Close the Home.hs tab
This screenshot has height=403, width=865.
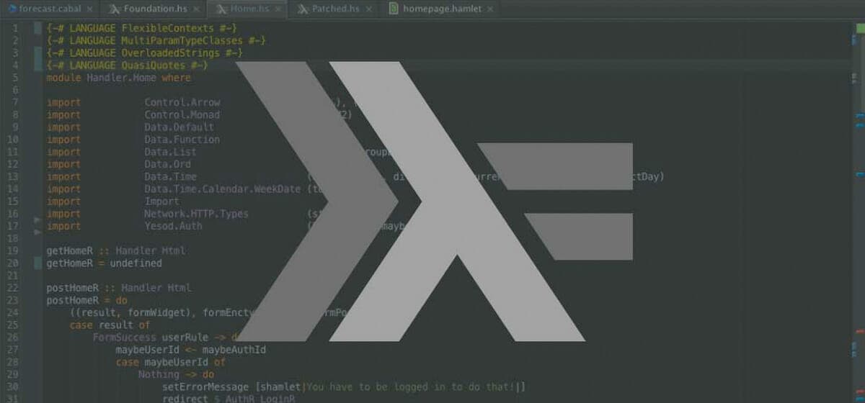[278, 10]
